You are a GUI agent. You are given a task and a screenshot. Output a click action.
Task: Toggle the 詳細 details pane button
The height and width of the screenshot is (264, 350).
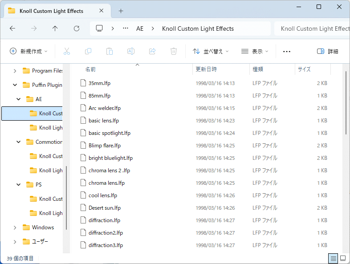pyautogui.click(x=327, y=51)
